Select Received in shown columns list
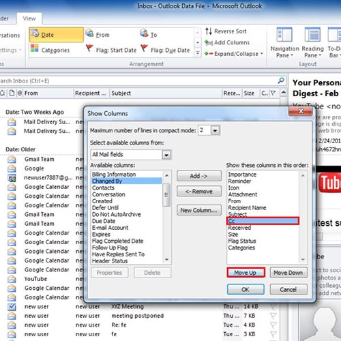This screenshot has width=341, height=341. click(x=263, y=228)
